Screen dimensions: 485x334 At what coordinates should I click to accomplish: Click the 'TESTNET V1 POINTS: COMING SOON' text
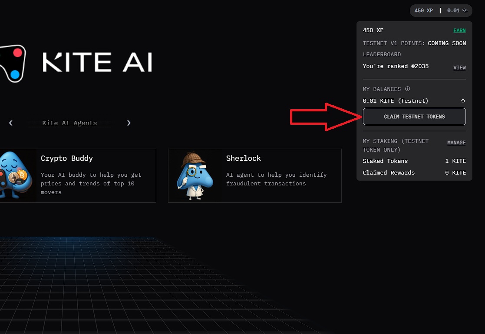click(414, 43)
